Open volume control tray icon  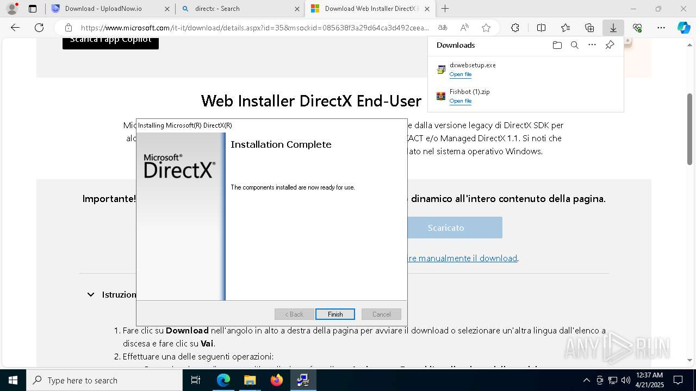(626, 380)
